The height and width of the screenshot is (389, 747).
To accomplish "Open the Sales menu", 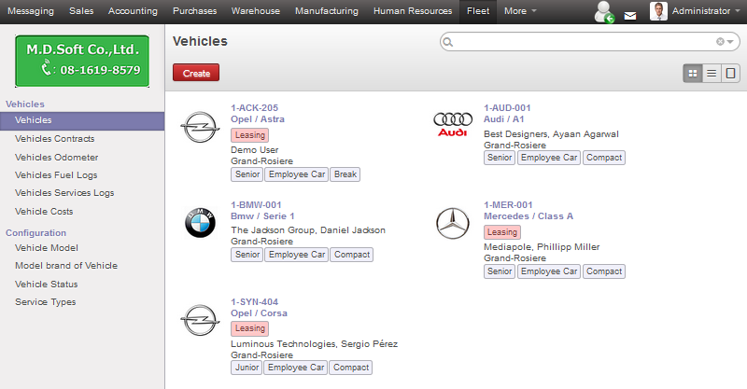I will [x=81, y=11].
